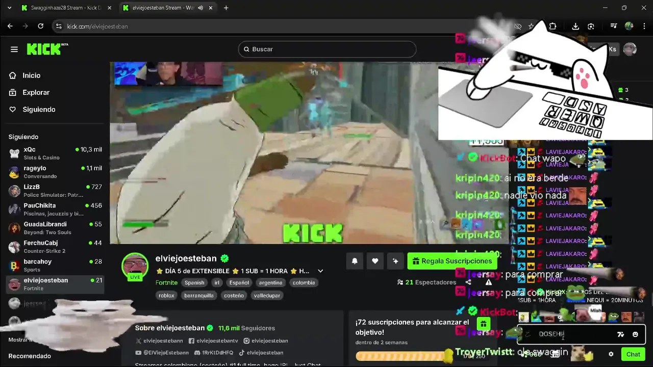Click the Spanish tag

[194, 282]
